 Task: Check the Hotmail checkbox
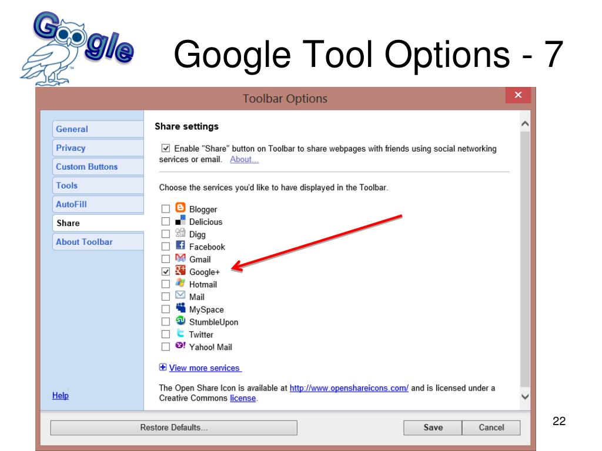(x=165, y=284)
